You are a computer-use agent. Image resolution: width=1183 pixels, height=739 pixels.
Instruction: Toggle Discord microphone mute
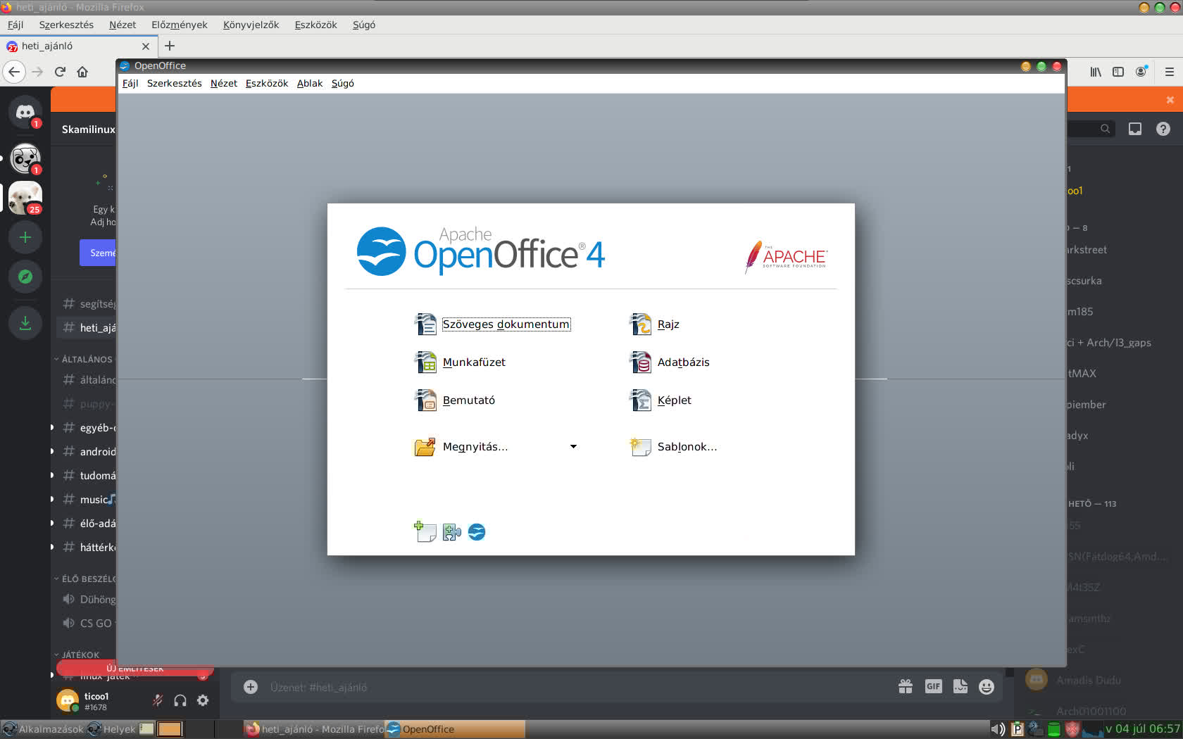tap(158, 700)
